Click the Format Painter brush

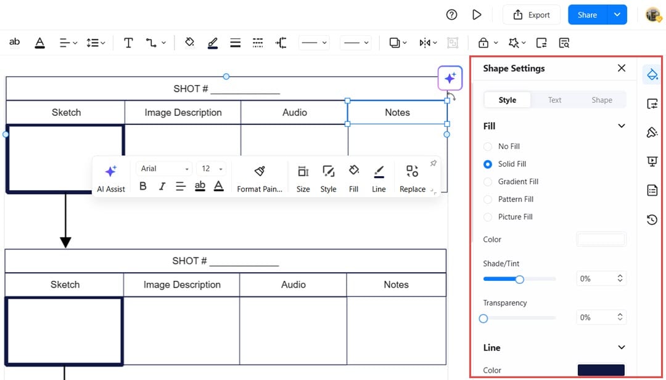click(x=260, y=179)
